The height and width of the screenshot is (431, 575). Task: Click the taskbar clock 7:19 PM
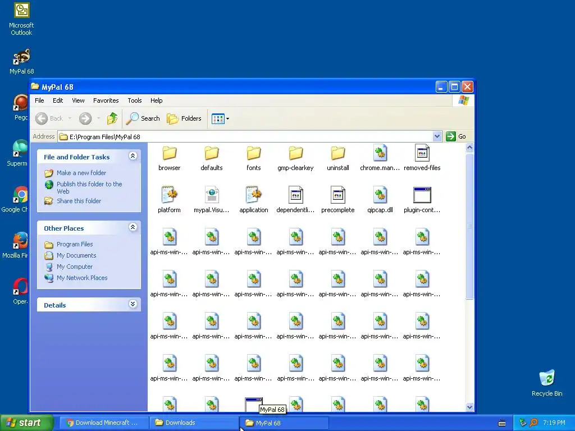(x=554, y=423)
